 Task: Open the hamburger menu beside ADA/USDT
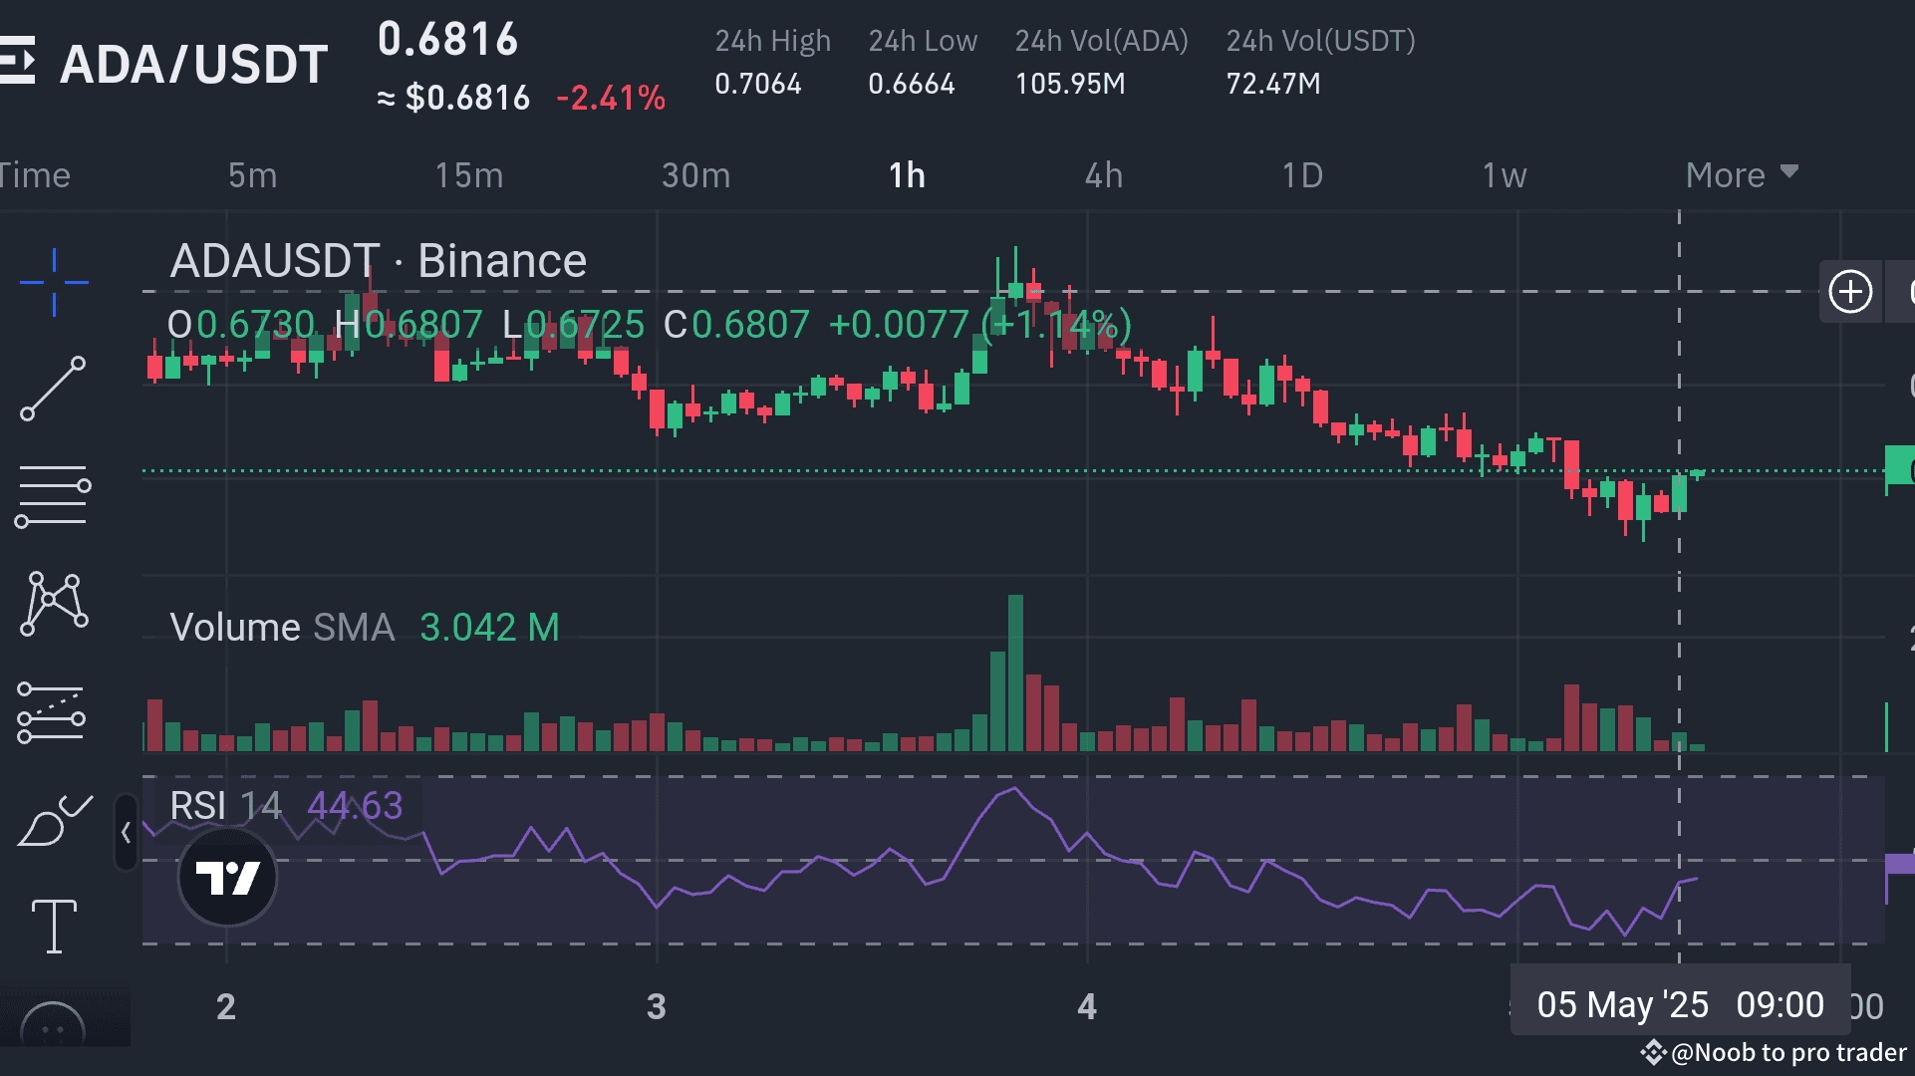(x=18, y=62)
